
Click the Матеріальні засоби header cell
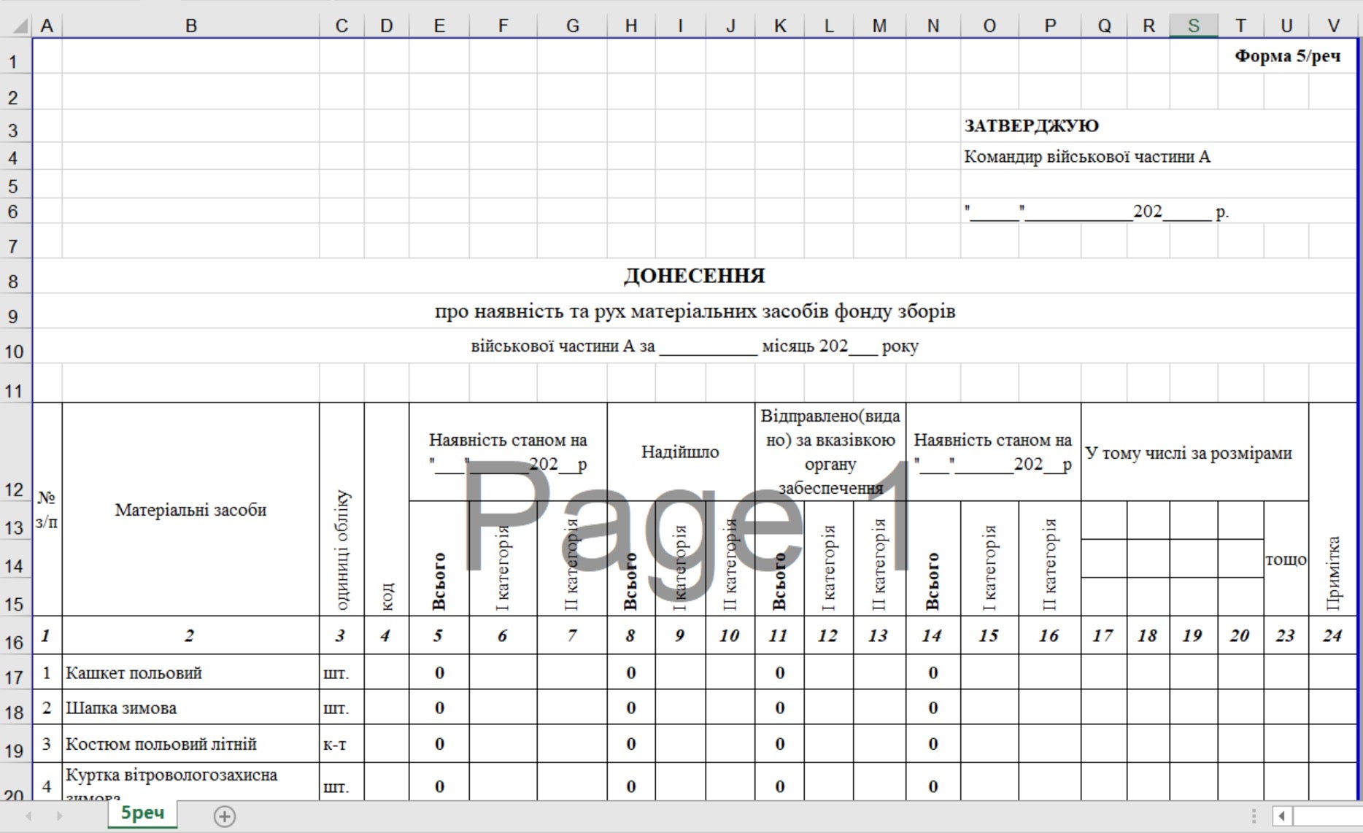[190, 510]
